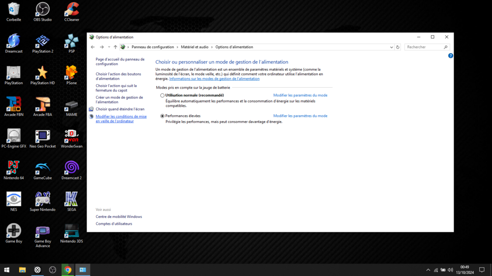Expand the address bar history dropdown
Image resolution: width=492 pixels, height=276 pixels.
391,47
